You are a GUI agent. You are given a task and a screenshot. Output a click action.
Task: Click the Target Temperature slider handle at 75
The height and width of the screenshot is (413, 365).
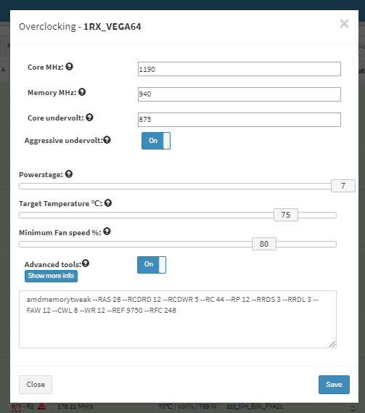(286, 215)
